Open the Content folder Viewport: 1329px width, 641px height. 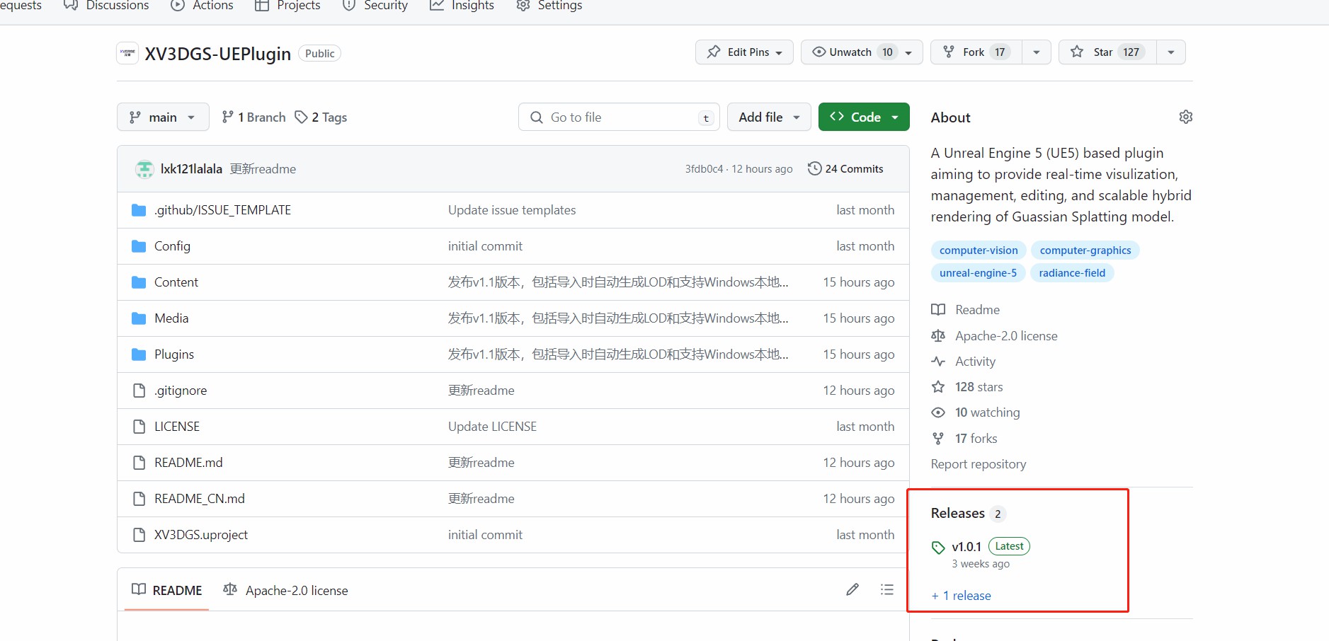176,282
